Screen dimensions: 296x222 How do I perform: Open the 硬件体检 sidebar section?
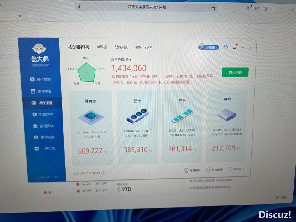coord(40,79)
